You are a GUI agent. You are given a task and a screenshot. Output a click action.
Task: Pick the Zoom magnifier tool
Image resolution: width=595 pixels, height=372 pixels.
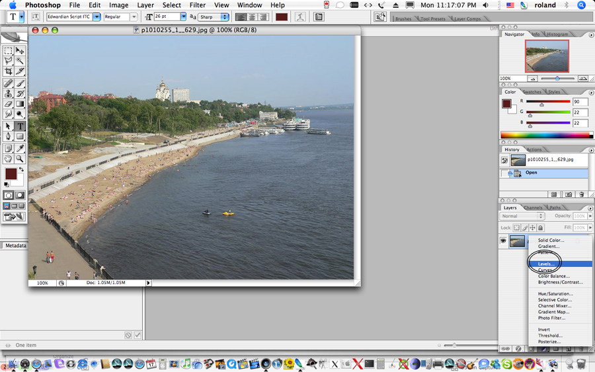click(x=20, y=159)
